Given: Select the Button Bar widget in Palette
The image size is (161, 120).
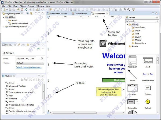Looking at the screenshot, I should point(133,104).
